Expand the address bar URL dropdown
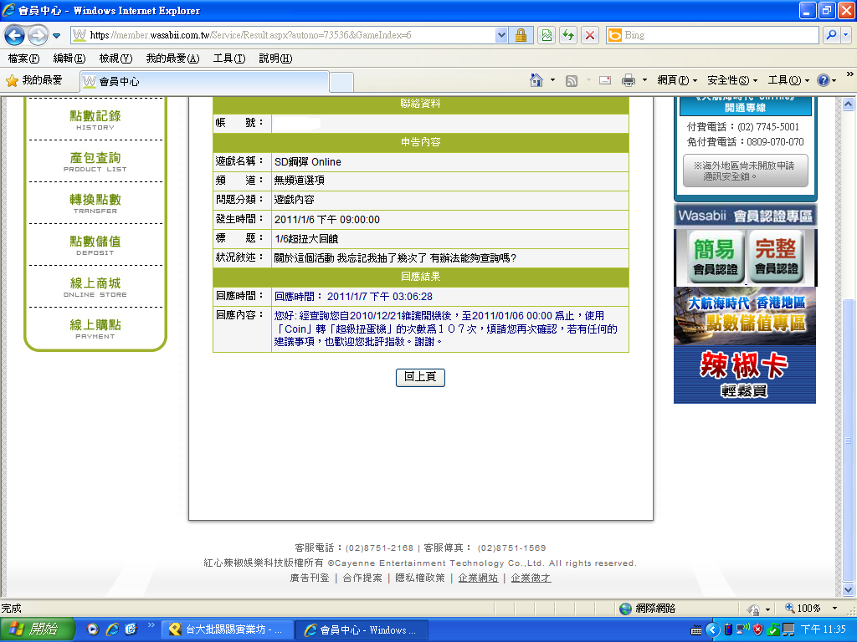This screenshot has width=857, height=642. [501, 35]
